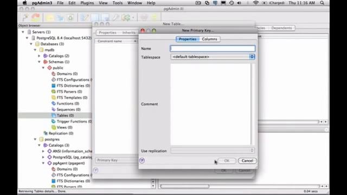
Task: Select the Servers (1) icon
Action: pyautogui.click(x=29, y=32)
